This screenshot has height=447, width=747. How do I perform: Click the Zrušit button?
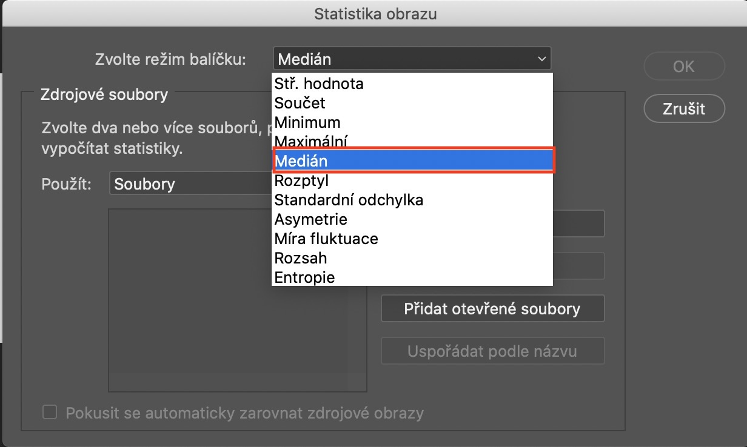tap(684, 108)
